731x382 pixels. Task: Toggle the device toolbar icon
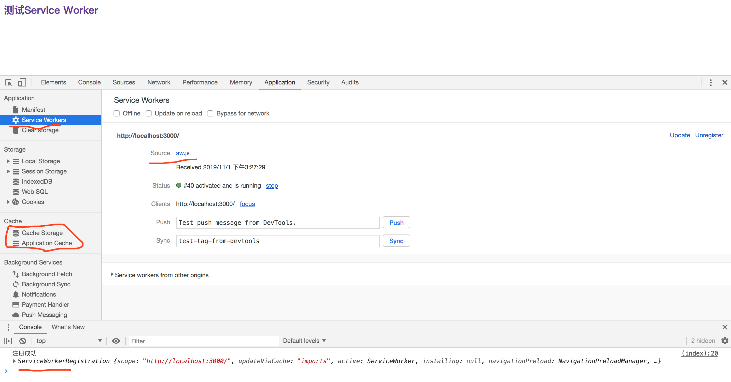(x=22, y=82)
